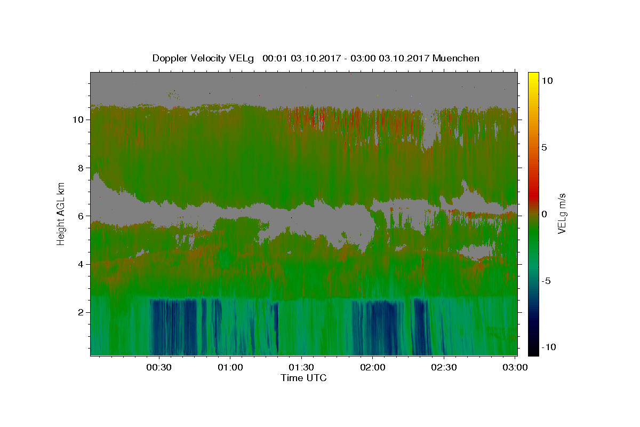
Task: Click the 02:00 time axis label
Action: tap(373, 367)
